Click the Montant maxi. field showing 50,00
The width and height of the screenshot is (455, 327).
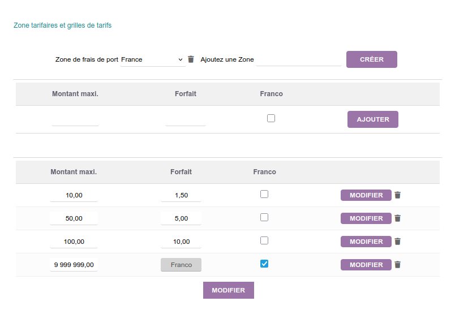[x=74, y=218]
